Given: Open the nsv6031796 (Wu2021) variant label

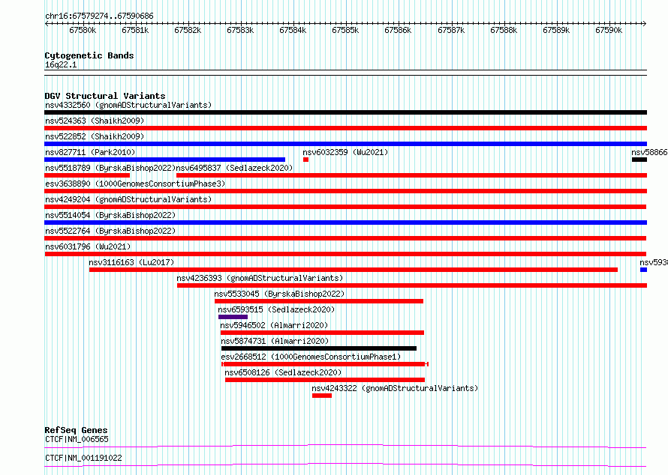Looking at the screenshot, I should (x=88, y=246).
